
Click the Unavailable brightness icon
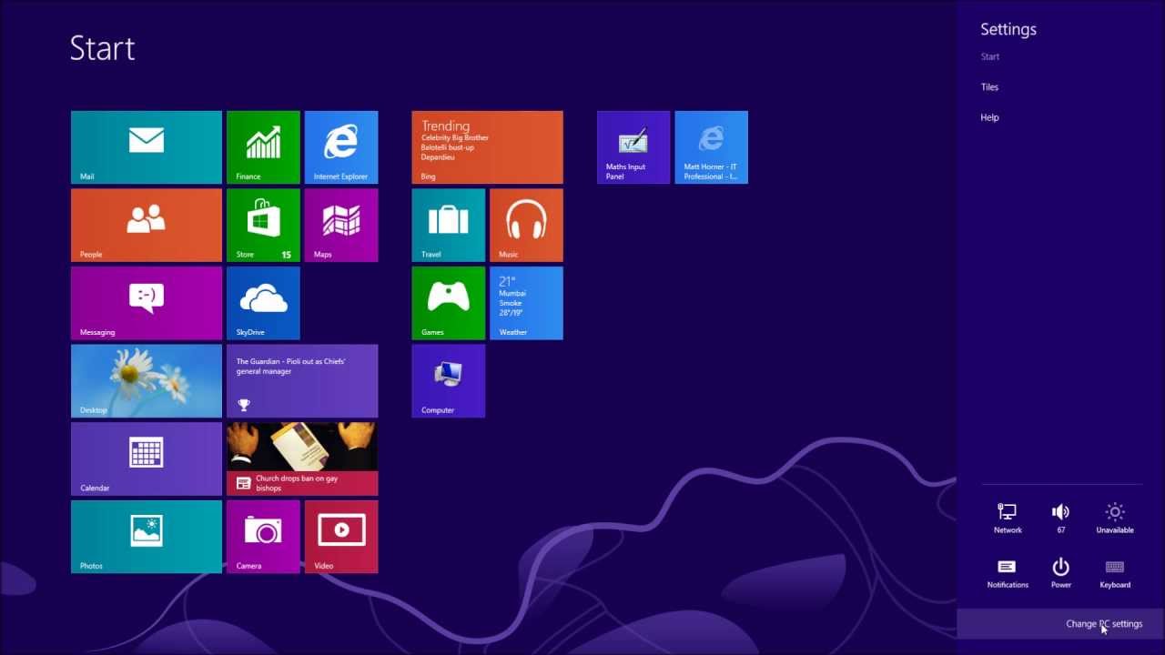[1115, 519]
